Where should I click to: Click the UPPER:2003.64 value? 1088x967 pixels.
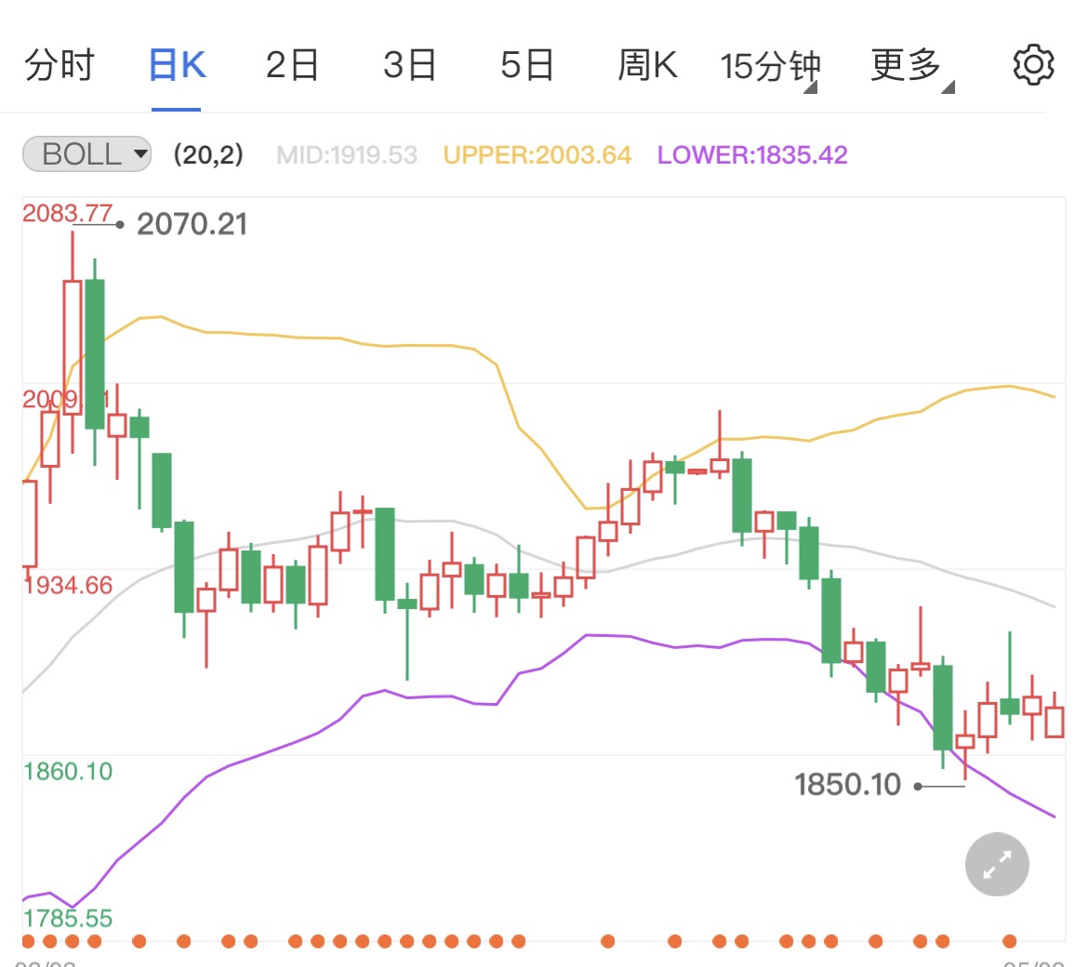point(537,154)
